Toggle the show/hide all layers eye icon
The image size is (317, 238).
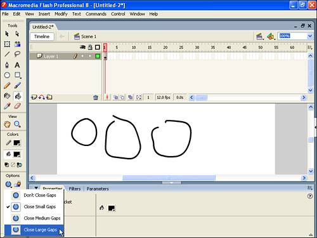82,47
